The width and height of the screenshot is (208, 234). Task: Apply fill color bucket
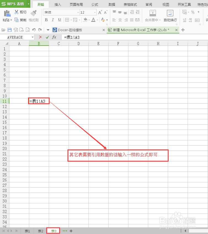tap(85, 20)
